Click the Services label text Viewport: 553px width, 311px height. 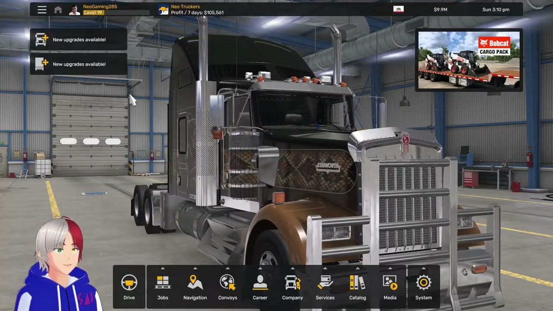[x=325, y=298]
